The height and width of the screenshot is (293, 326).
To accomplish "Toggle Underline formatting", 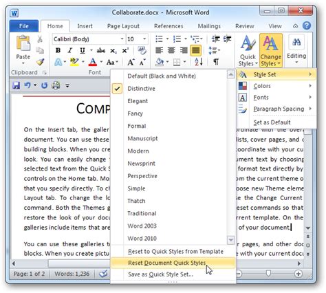I will pos(83,50).
